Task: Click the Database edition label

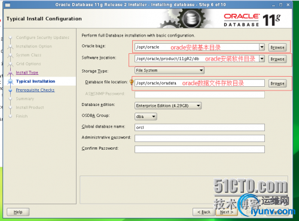Action: point(98,105)
